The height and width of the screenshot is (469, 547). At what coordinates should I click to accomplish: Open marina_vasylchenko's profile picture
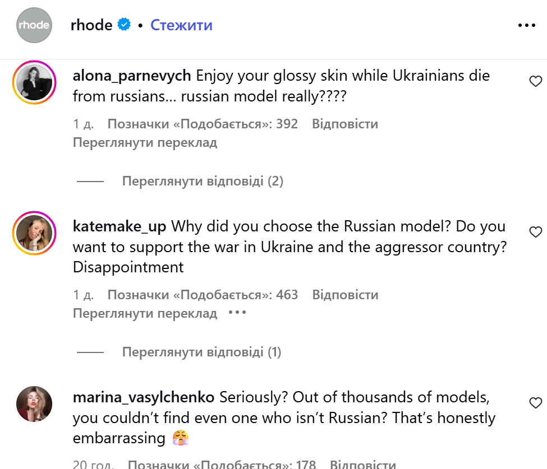(x=34, y=404)
